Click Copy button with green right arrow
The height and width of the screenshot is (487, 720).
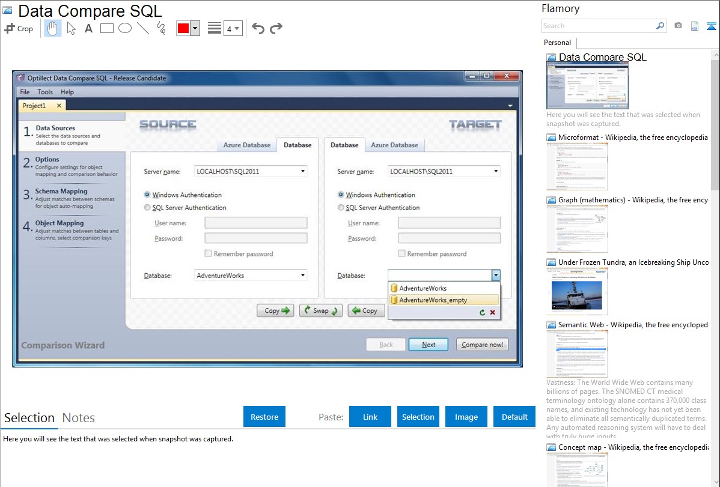pyautogui.click(x=275, y=310)
